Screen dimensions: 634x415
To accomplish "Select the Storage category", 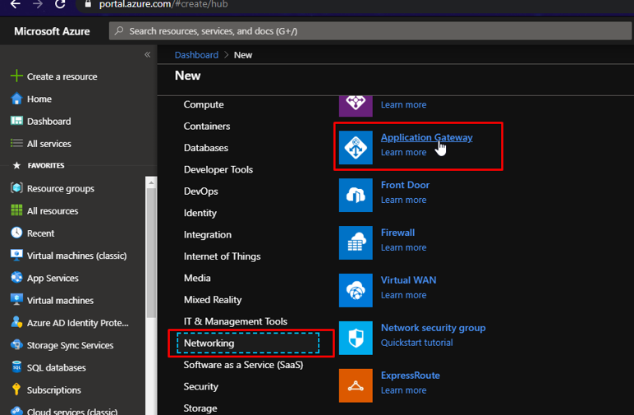I will click(x=200, y=408).
